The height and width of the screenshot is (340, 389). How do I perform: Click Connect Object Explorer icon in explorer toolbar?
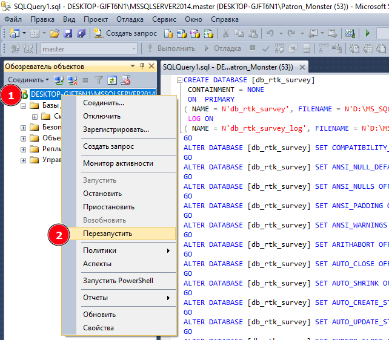pyautogui.click(x=59, y=80)
